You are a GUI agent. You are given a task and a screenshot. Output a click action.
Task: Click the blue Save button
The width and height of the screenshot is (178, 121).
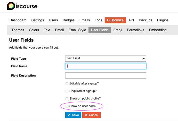[x=73, y=115]
